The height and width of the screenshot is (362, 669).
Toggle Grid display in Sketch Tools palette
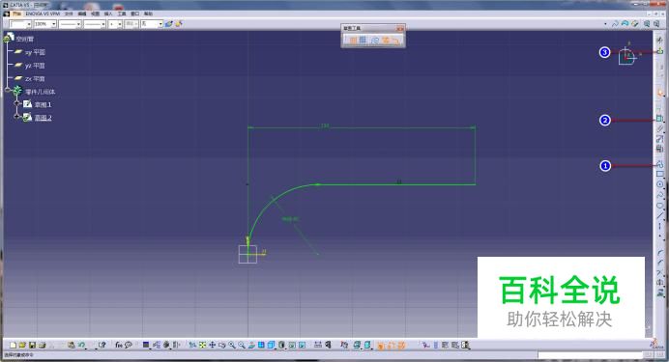click(353, 40)
